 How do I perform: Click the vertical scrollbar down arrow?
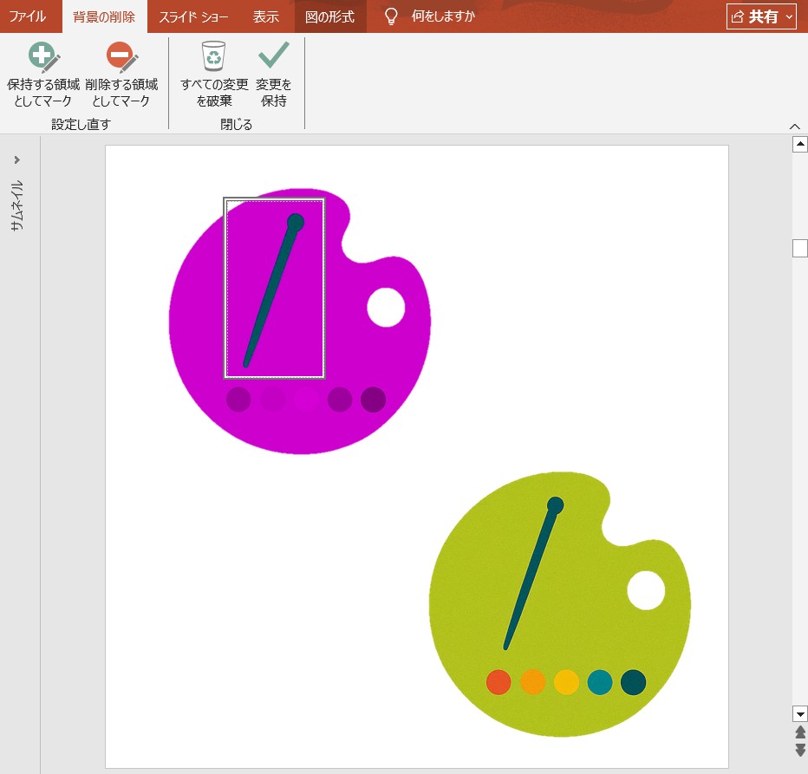point(799,714)
